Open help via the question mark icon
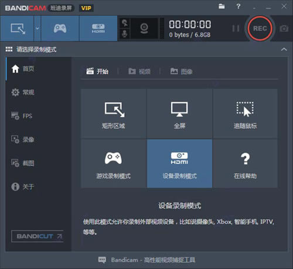 pos(239,6)
